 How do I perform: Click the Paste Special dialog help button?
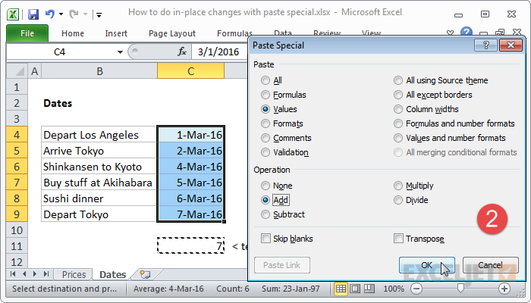[486, 45]
